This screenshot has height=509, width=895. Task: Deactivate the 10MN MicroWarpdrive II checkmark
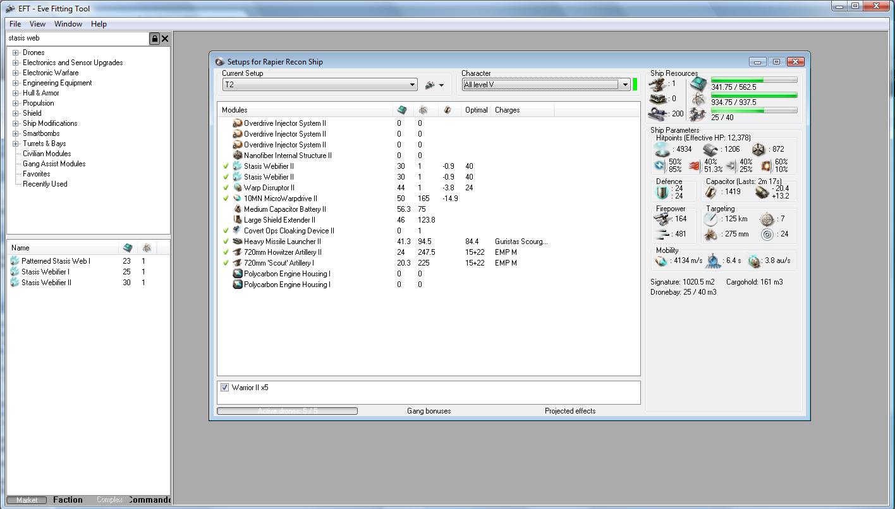(x=226, y=199)
